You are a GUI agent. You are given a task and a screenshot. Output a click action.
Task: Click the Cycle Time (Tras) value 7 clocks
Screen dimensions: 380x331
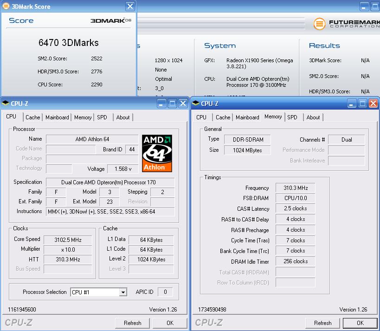click(296, 240)
